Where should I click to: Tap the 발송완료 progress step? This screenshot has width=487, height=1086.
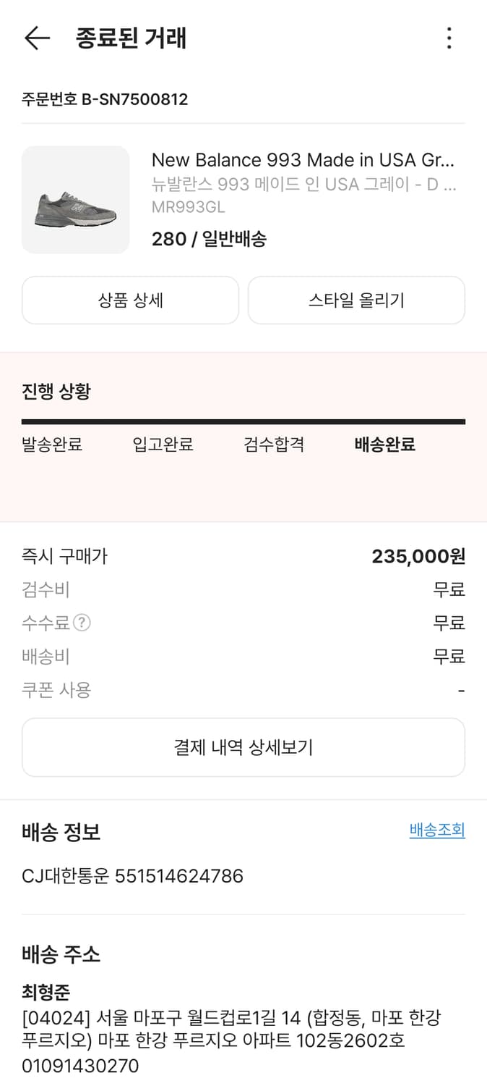pos(50,445)
